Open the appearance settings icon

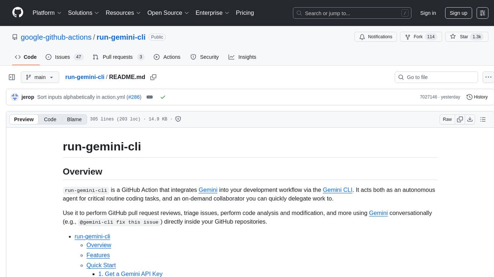point(482,13)
